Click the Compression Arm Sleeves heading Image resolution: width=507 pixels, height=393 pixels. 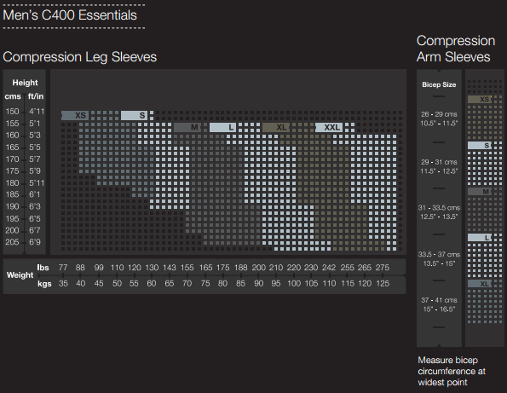tap(456, 49)
